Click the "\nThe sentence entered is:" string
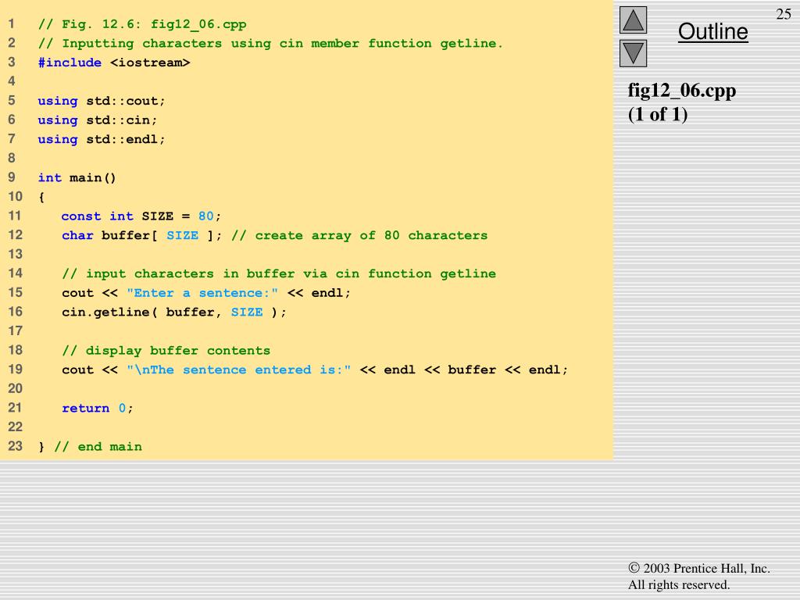 (x=239, y=370)
